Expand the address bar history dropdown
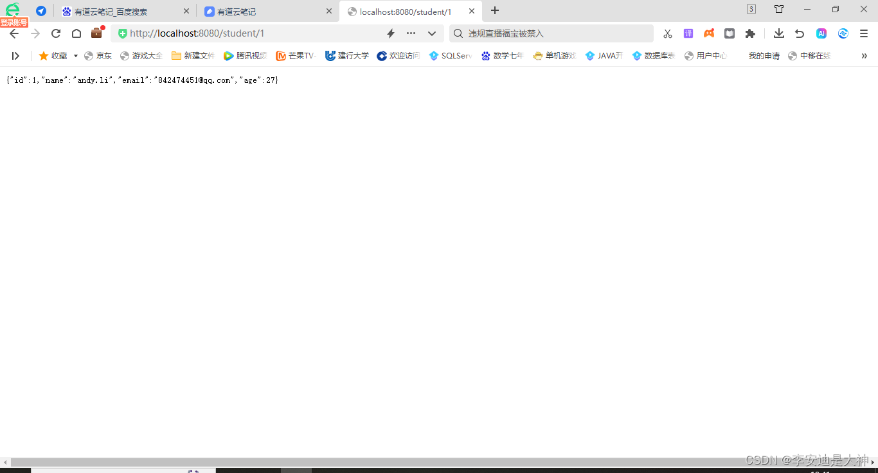The image size is (878, 473). [432, 33]
